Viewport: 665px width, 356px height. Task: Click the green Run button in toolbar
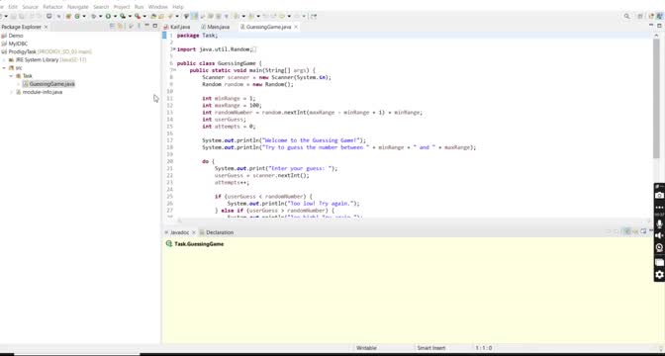[x=108, y=16]
